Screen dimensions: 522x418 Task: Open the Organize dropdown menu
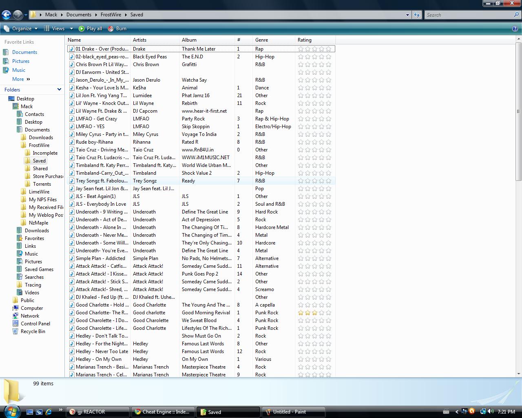click(22, 29)
